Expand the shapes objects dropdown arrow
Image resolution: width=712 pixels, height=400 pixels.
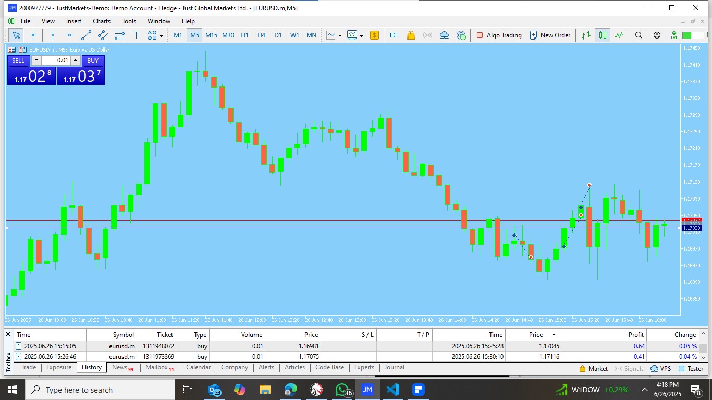(x=161, y=36)
